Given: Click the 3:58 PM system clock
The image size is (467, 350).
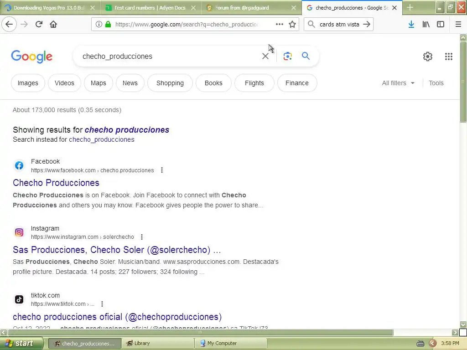Looking at the screenshot, I should click(x=450, y=344).
